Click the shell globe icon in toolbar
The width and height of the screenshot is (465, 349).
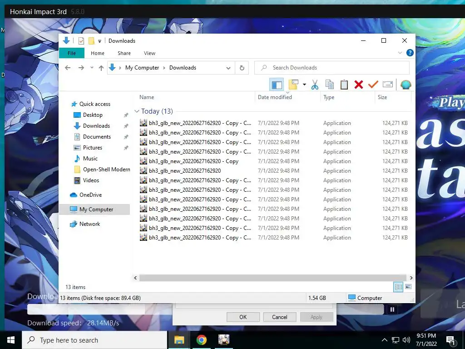[406, 85]
